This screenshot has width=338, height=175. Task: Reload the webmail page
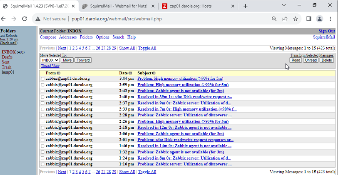(25, 19)
